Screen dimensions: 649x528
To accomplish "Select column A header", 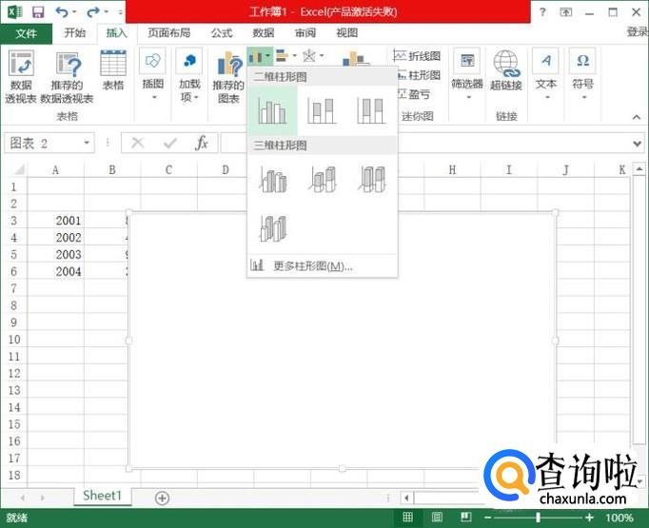I will (x=55, y=169).
